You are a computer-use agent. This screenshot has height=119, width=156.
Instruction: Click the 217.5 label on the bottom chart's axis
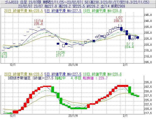(148, 113)
